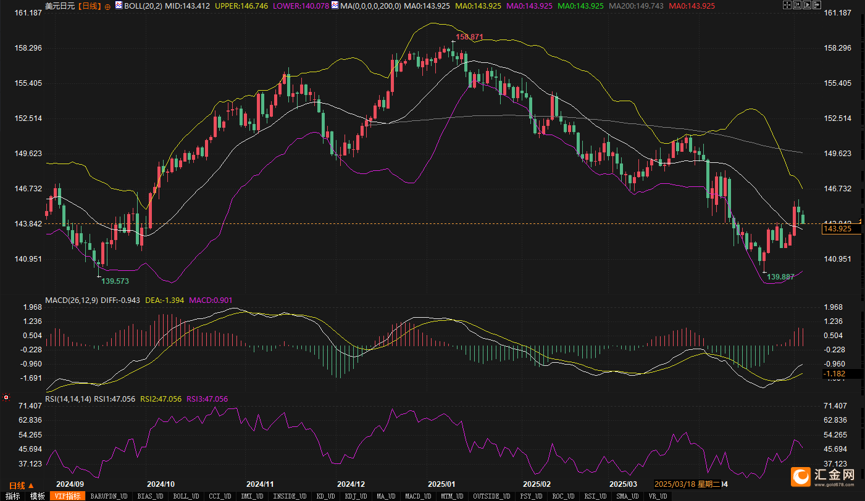The height and width of the screenshot is (501, 865).
Task: Click the 2025/01 date axis label
Action: 442,485
